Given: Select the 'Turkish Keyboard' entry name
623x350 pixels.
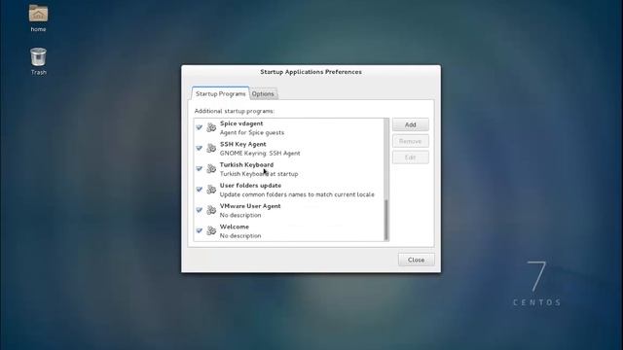Looking at the screenshot, I should 246,164.
